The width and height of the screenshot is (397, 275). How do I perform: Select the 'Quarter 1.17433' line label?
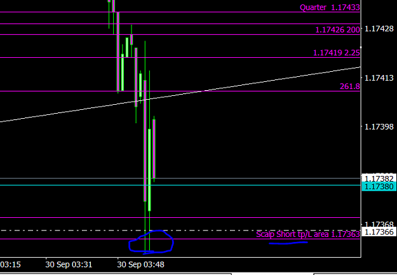click(x=330, y=8)
